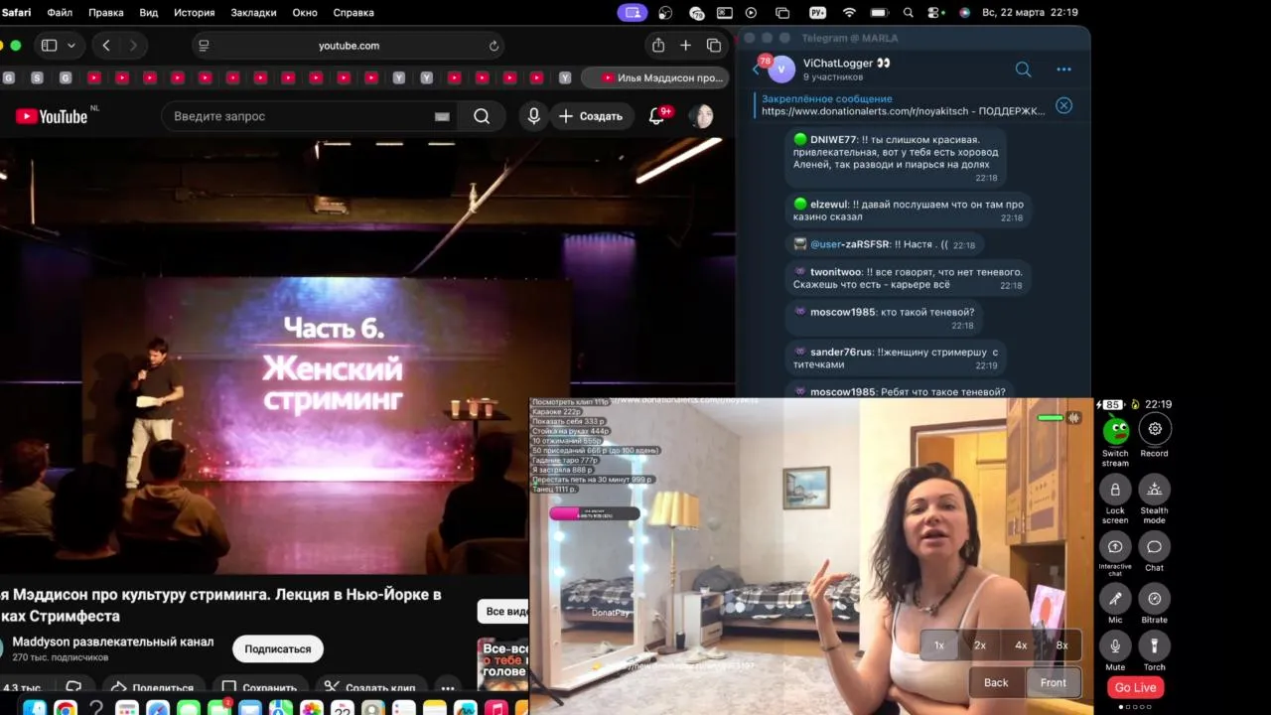
Task: Open the Chat bubble icon
Action: [x=1154, y=546]
